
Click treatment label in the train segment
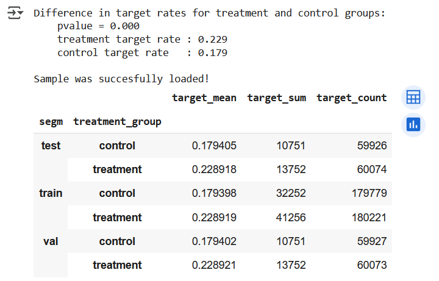click(x=117, y=217)
